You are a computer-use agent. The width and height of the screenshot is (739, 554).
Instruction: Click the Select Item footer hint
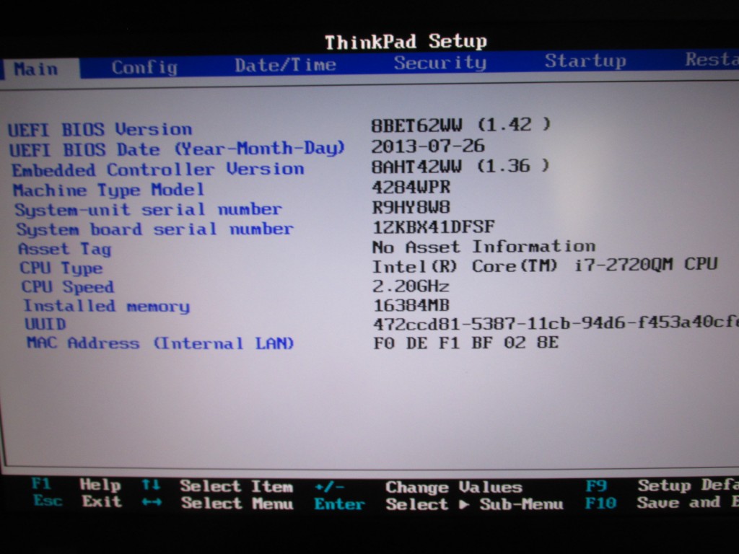(x=236, y=486)
